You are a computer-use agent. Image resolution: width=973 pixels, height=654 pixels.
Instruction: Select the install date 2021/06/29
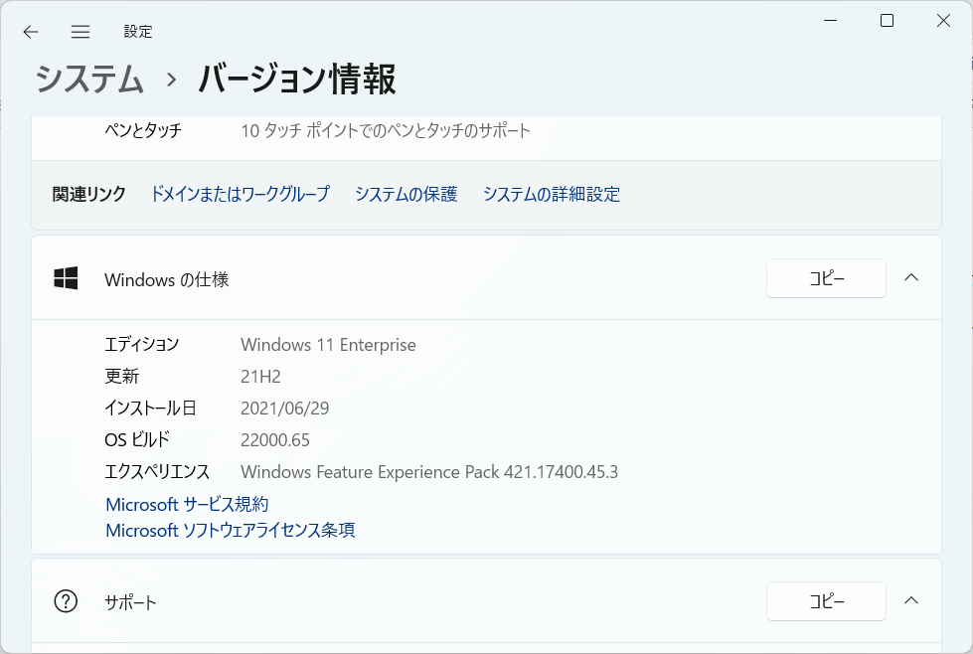pyautogui.click(x=285, y=409)
